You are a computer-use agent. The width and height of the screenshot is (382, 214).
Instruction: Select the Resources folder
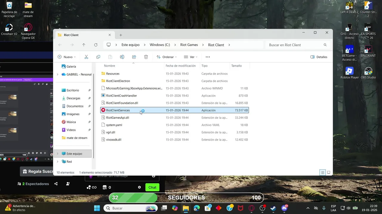point(175,73)
